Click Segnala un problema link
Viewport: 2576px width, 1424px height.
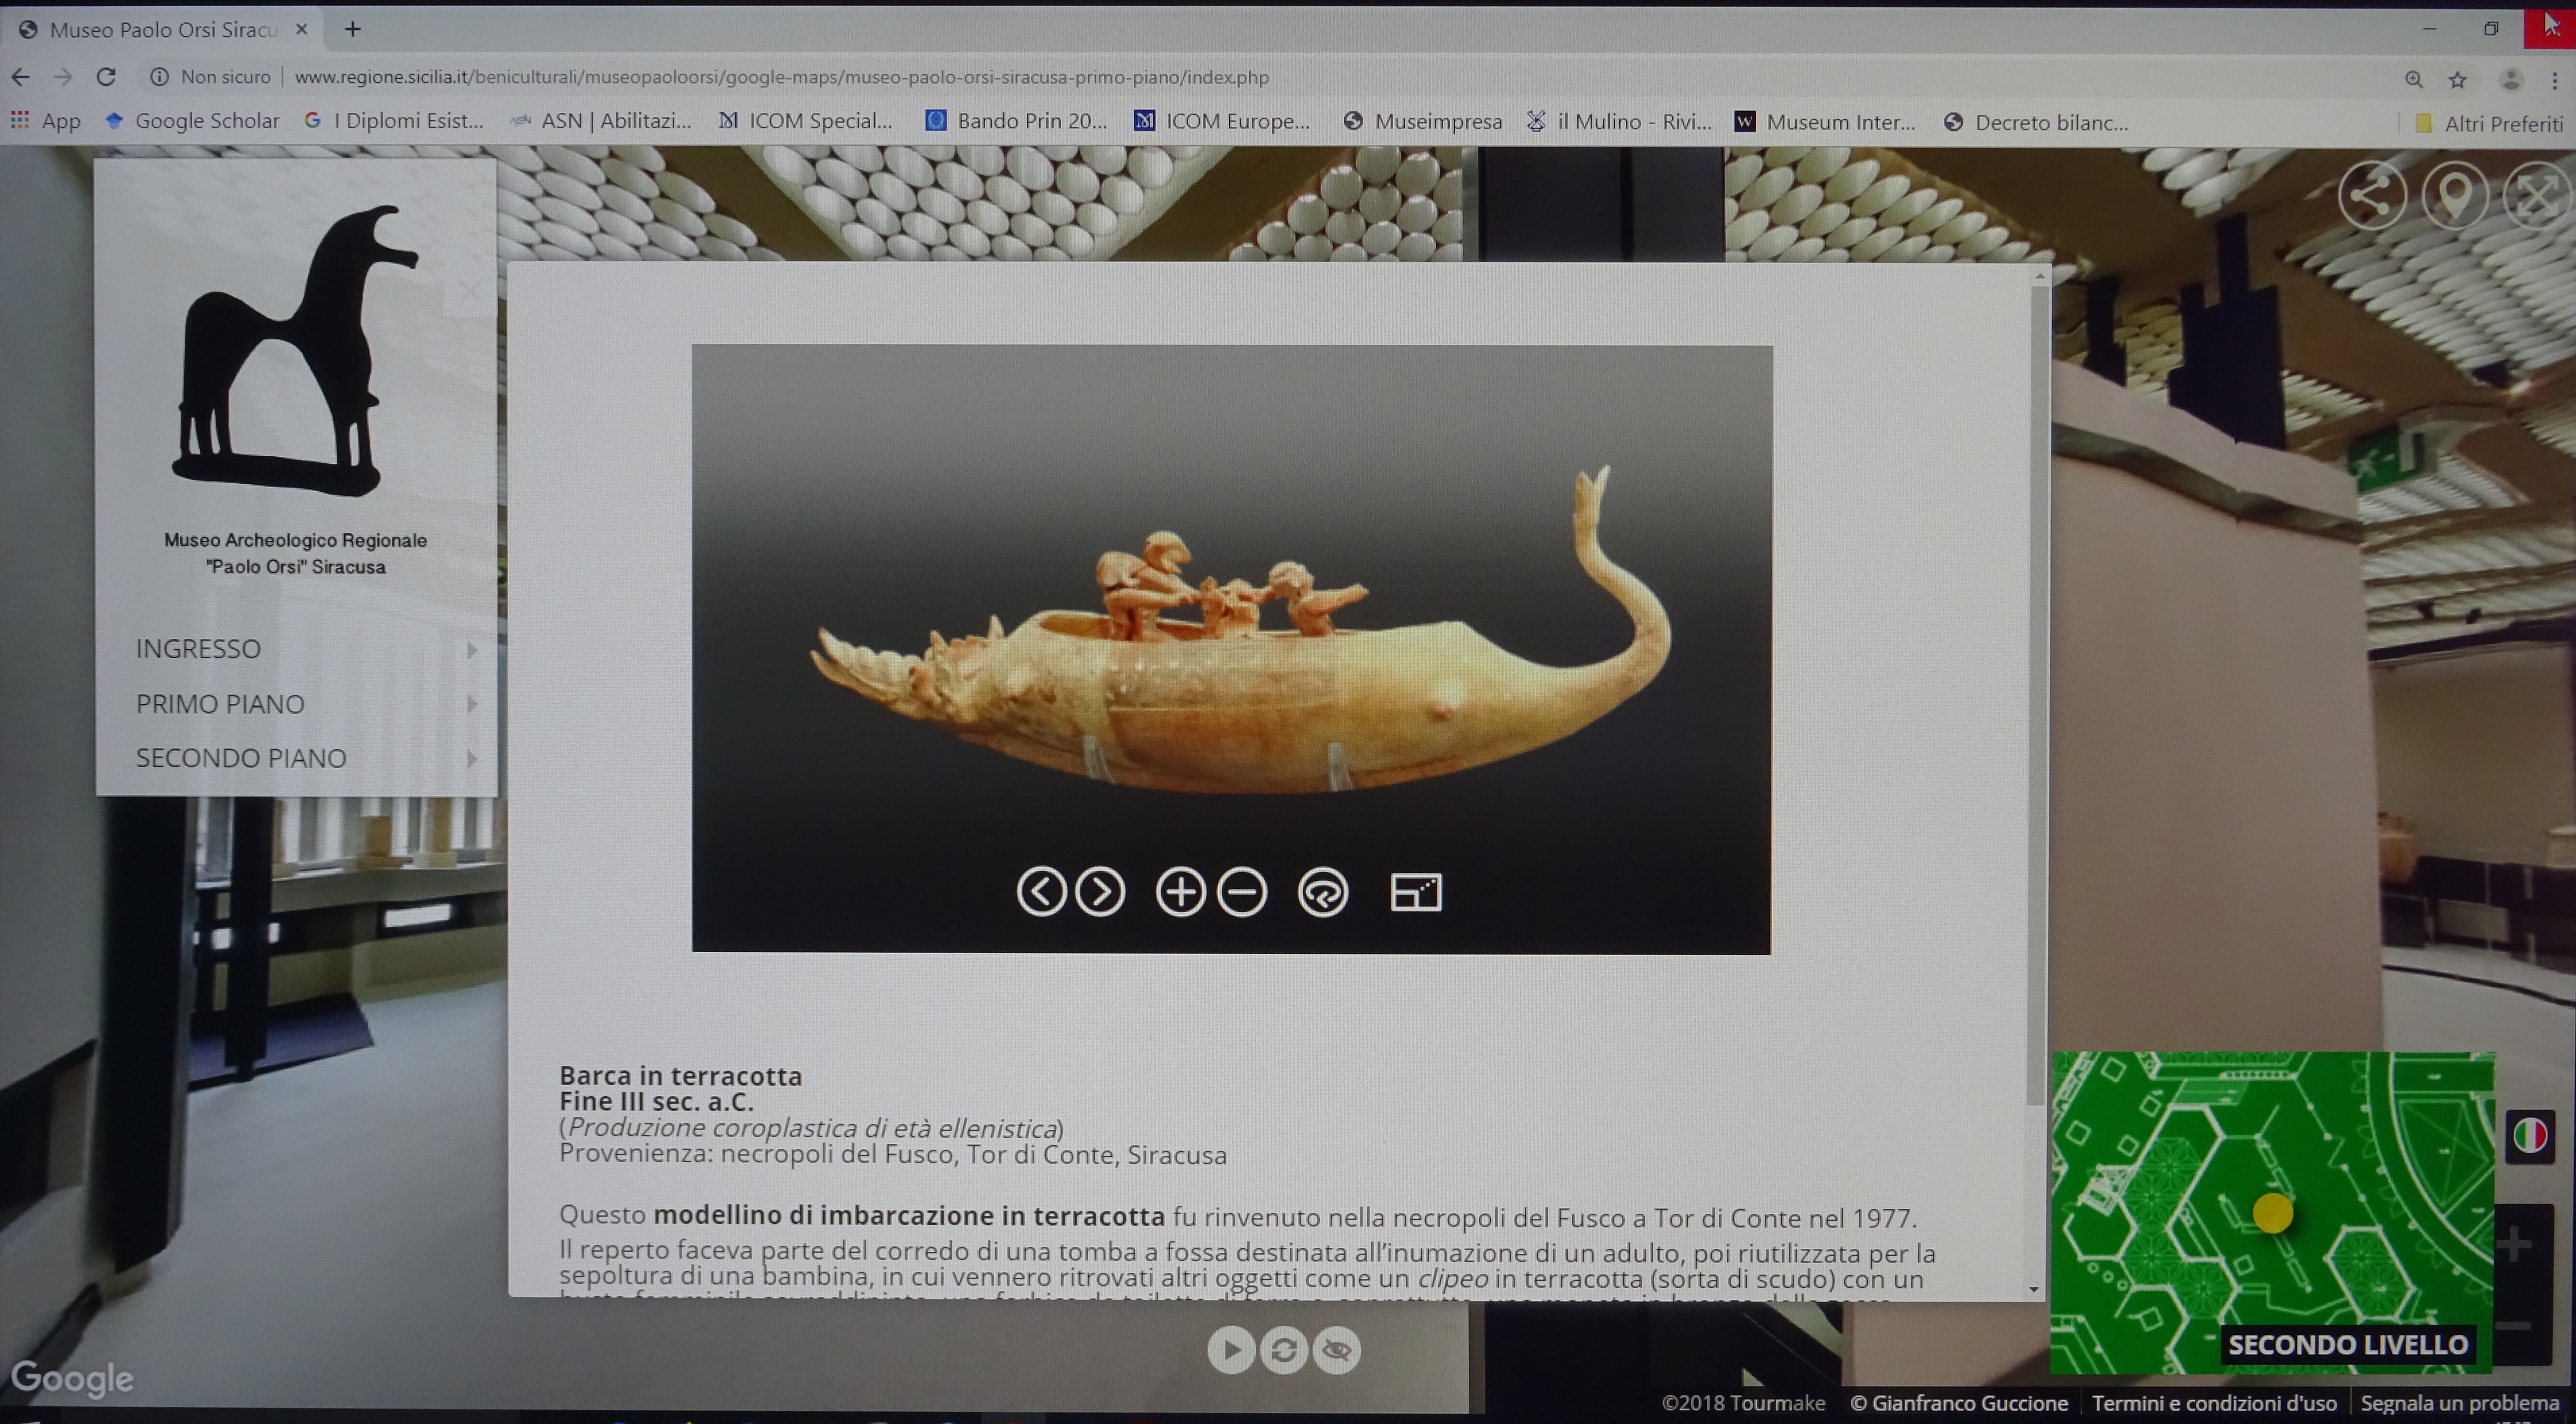pos(2459,1403)
